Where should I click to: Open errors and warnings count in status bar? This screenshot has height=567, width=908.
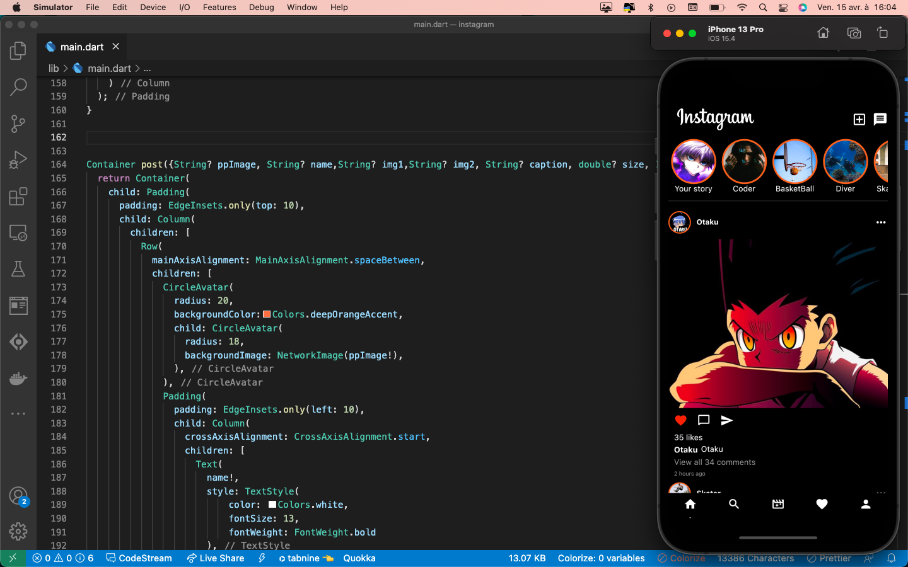pos(63,558)
